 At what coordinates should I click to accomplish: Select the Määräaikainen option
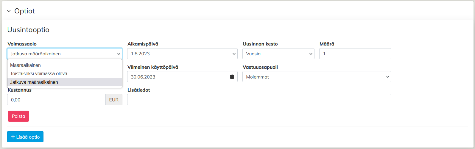tap(26, 65)
